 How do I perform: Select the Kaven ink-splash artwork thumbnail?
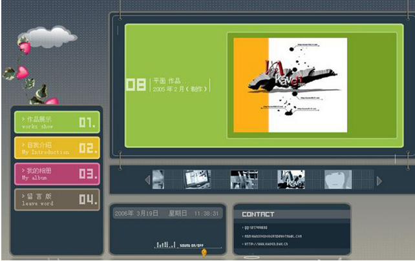(x=291, y=180)
